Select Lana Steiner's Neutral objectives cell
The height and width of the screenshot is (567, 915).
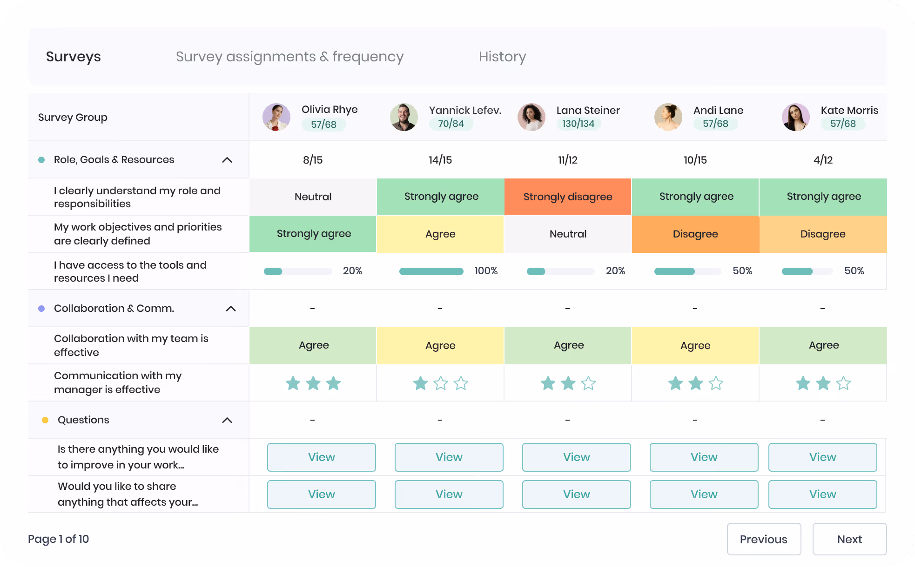568,234
